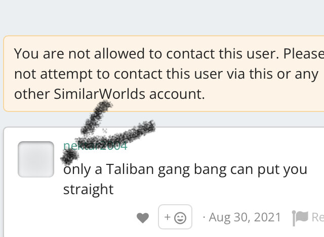Click the Aug 30, 2021 timestamp
Screen dimensions: 324x237
pyautogui.click(x=245, y=217)
